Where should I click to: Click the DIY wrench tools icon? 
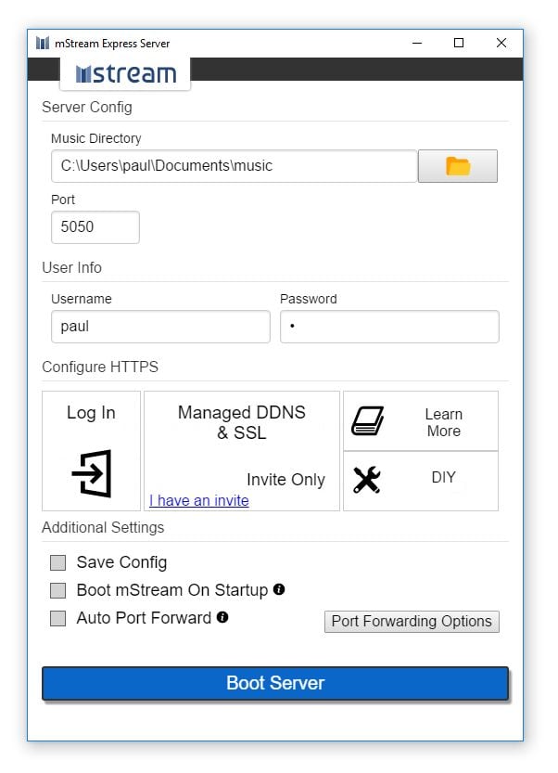click(x=367, y=480)
